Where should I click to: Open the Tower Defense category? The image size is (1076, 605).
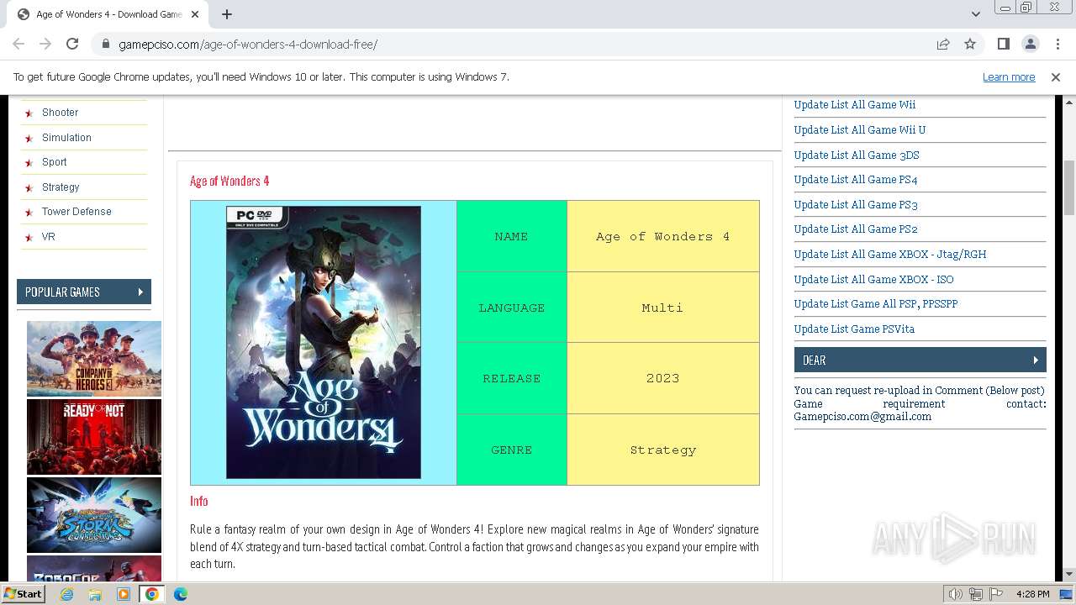pyautogui.click(x=76, y=212)
